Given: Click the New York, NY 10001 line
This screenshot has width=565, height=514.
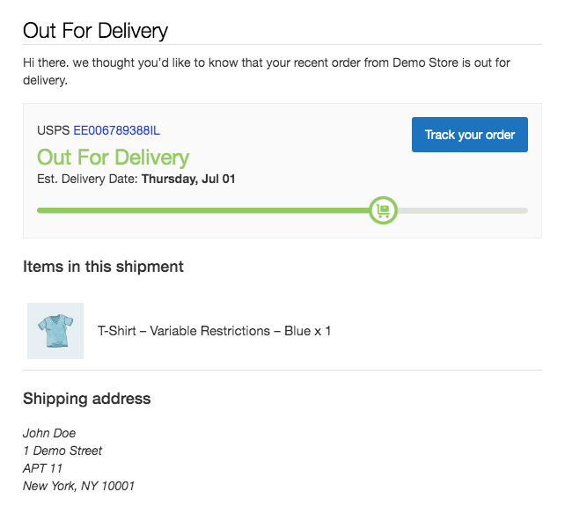Looking at the screenshot, I should click(78, 486).
